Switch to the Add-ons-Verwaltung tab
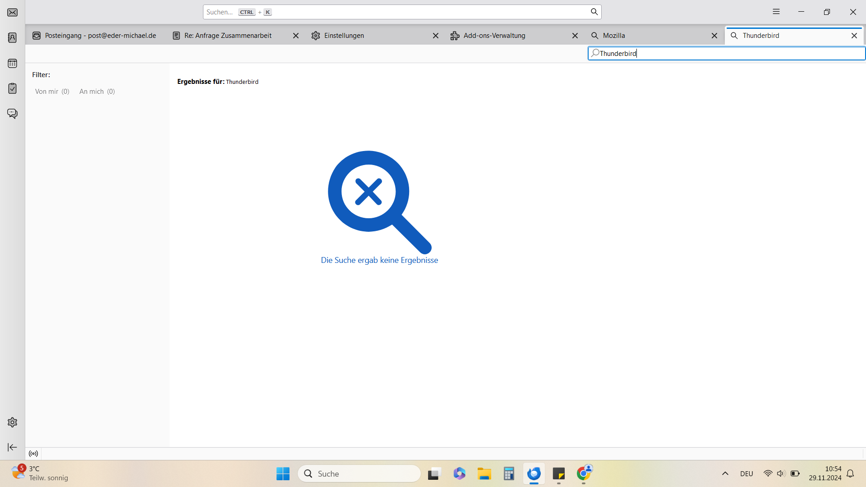Screen dimensions: 866x487 (494, 36)
